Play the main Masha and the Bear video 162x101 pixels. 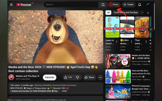(x=56, y=37)
